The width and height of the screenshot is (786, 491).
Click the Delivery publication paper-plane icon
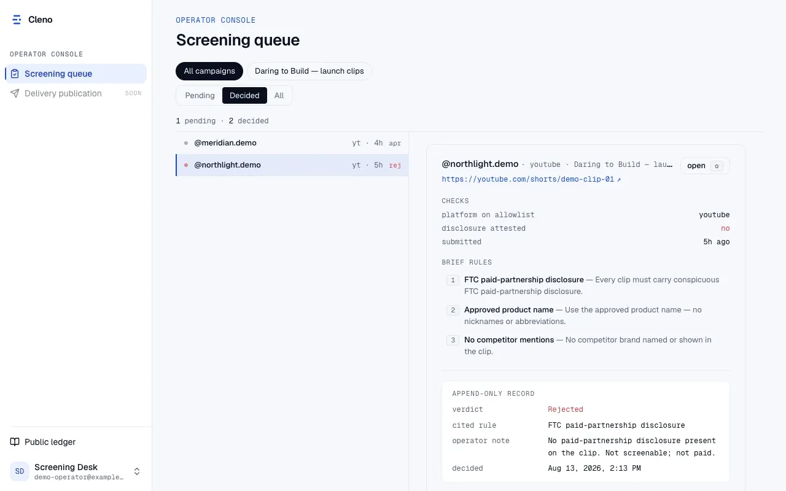[x=15, y=93]
